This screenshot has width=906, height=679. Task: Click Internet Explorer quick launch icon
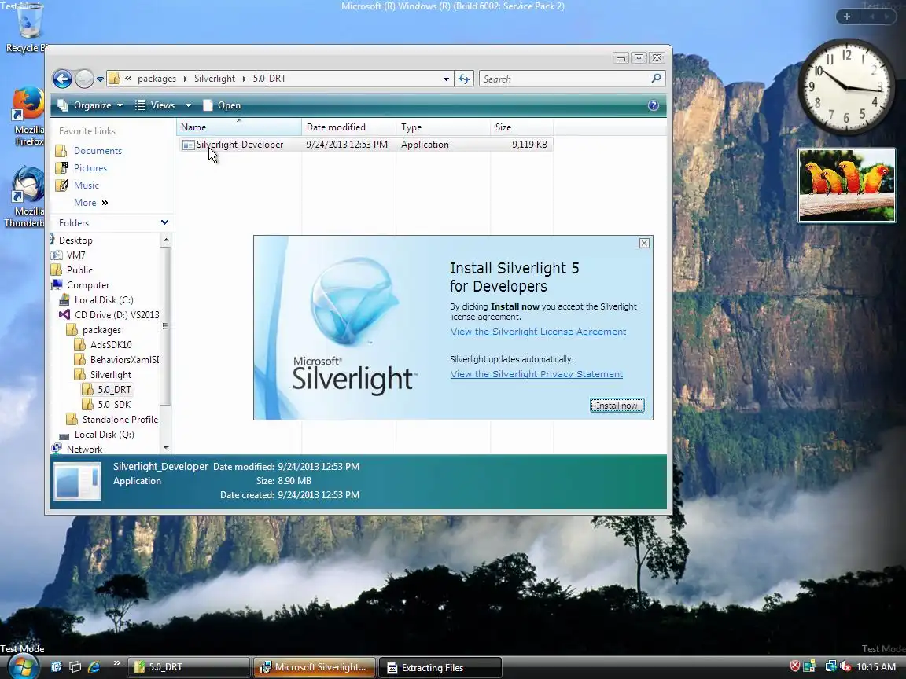pyautogui.click(x=94, y=667)
